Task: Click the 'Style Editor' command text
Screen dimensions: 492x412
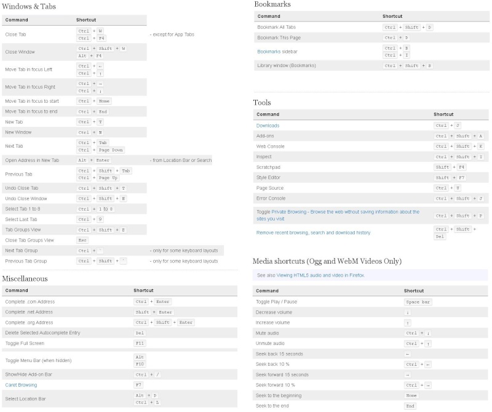Action: [268, 177]
